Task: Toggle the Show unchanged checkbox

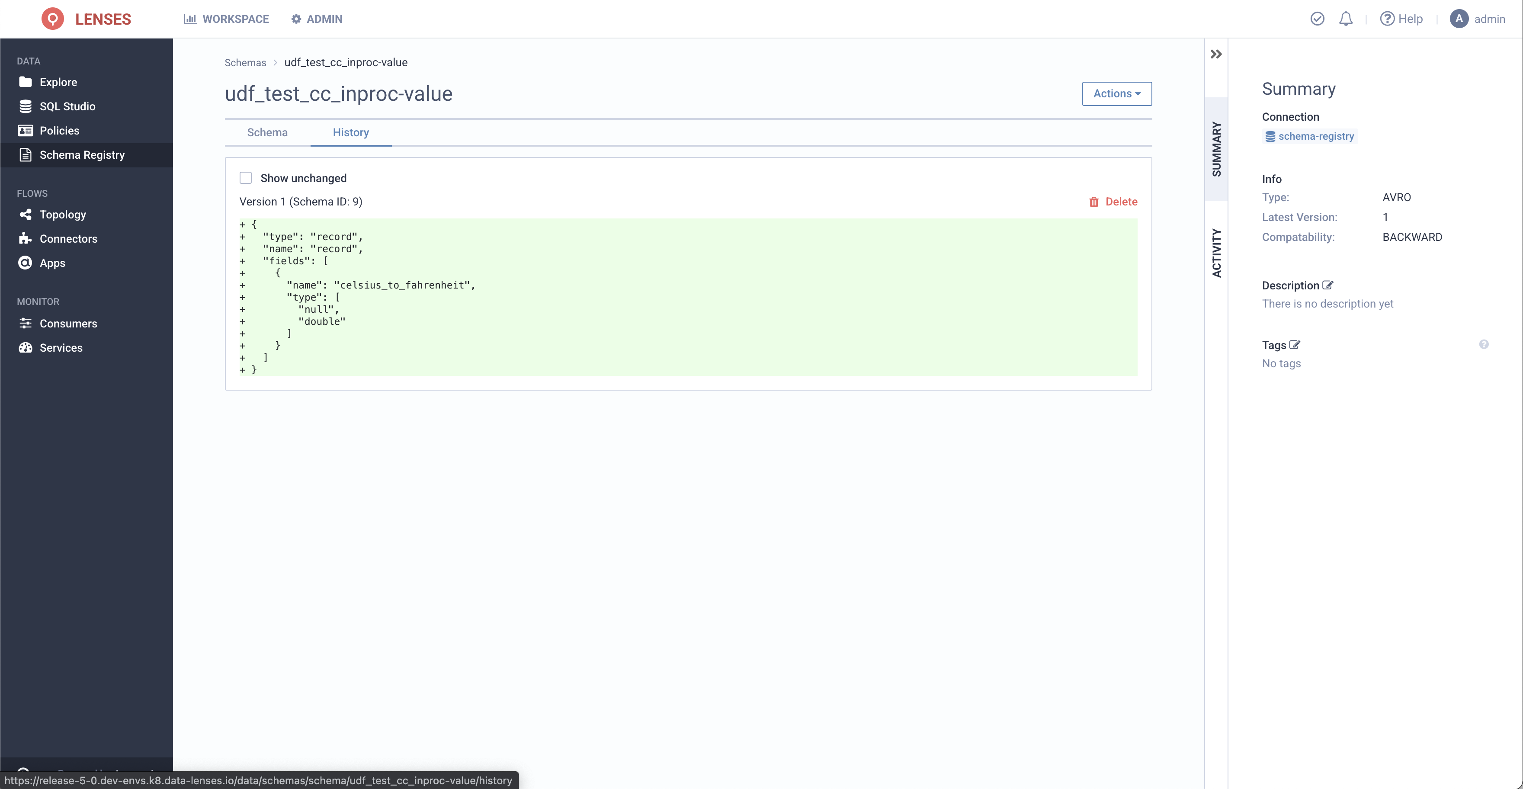Action: pyautogui.click(x=245, y=178)
